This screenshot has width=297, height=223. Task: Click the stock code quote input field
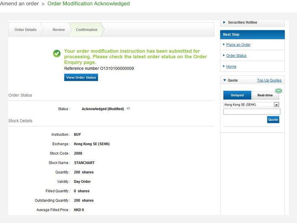pos(252,111)
